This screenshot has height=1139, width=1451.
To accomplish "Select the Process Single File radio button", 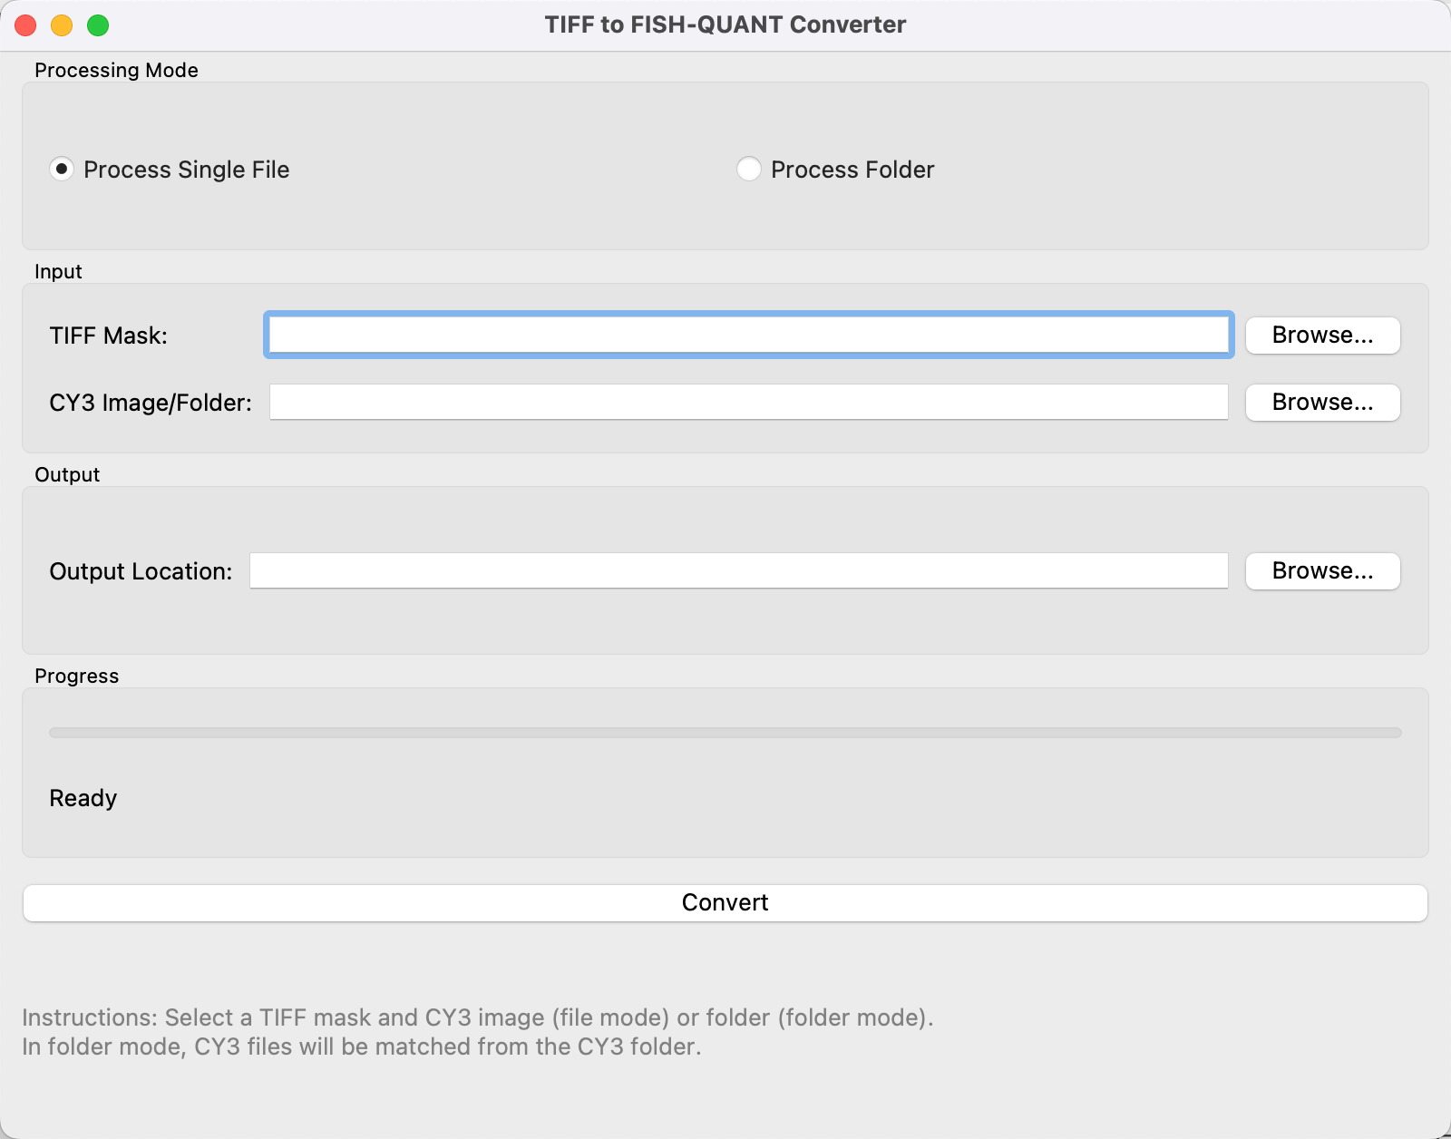I will pyautogui.click(x=62, y=169).
